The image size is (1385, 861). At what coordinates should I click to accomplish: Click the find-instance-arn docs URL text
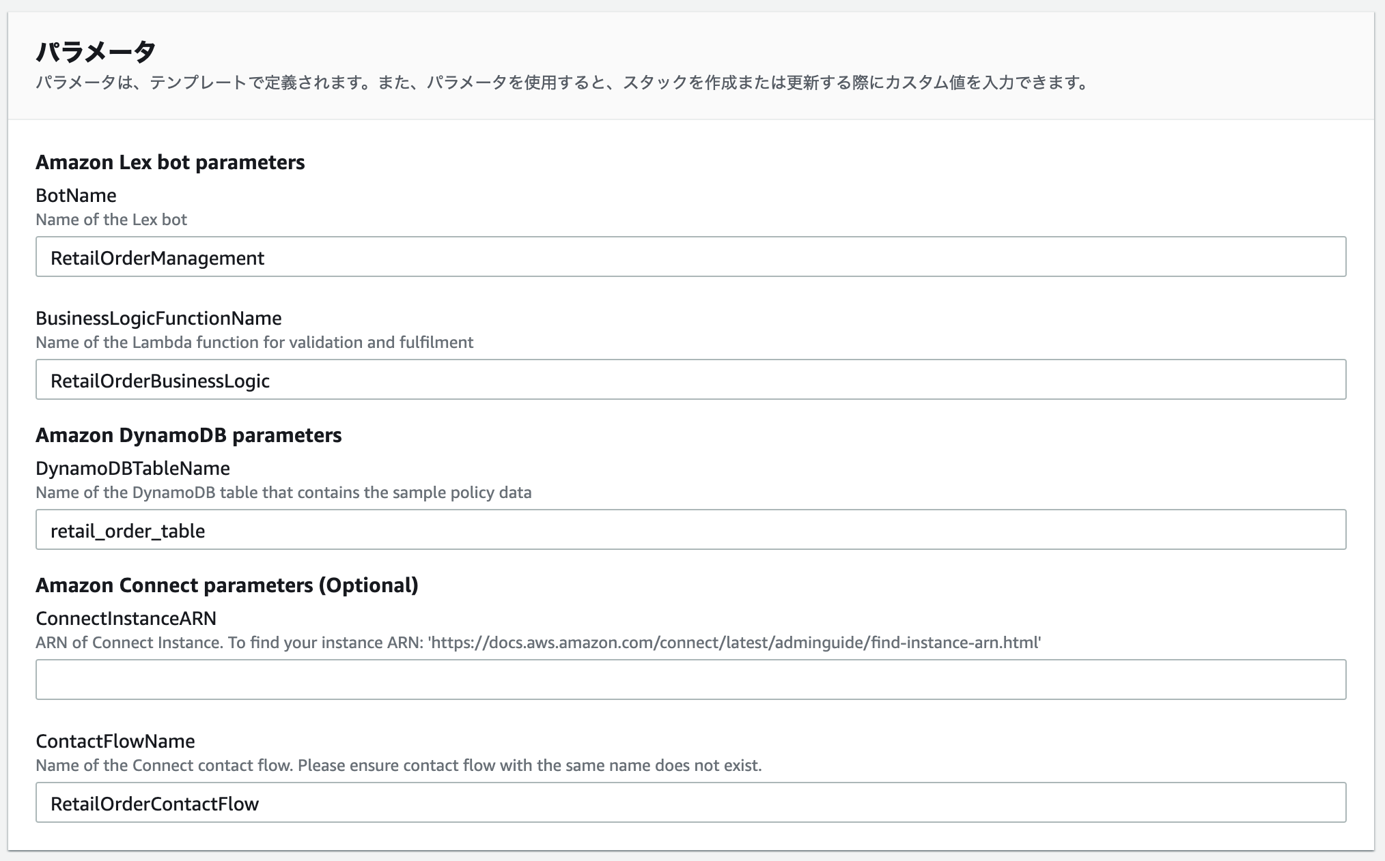[x=734, y=643]
